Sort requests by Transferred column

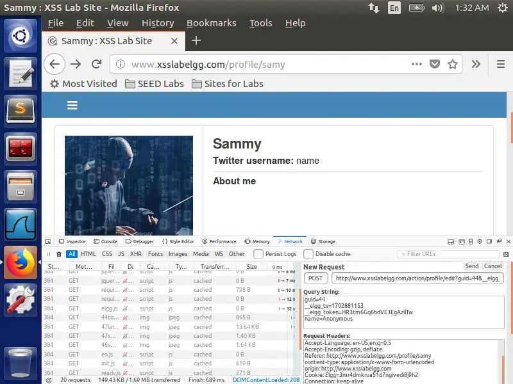pos(215,267)
